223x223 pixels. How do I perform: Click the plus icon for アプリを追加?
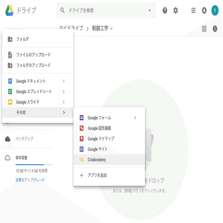[82, 175]
